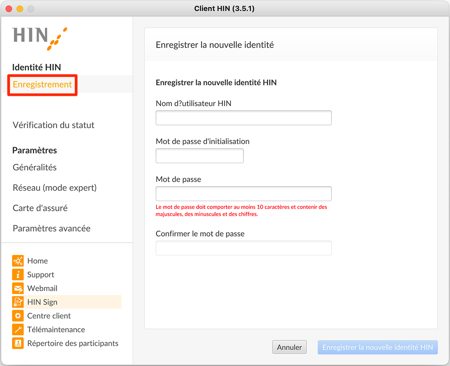
Task: Click Enregistrer la nouvelle identité HIN button
Action: click(378, 347)
